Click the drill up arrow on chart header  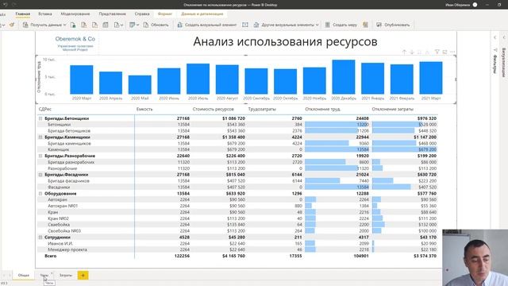point(404,52)
